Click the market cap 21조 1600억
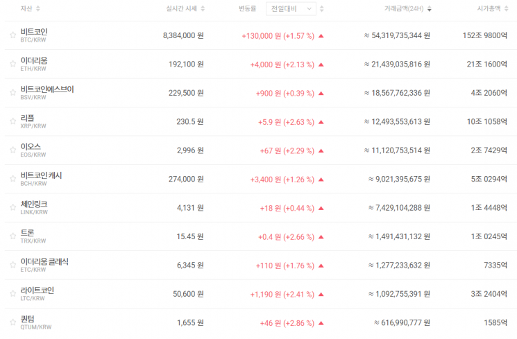 (486, 64)
